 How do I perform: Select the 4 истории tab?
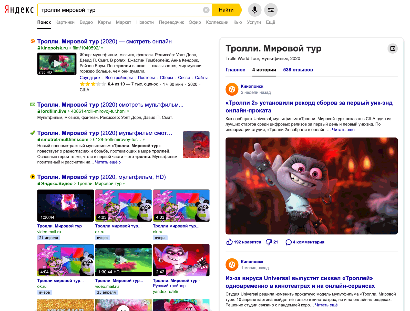(x=264, y=70)
